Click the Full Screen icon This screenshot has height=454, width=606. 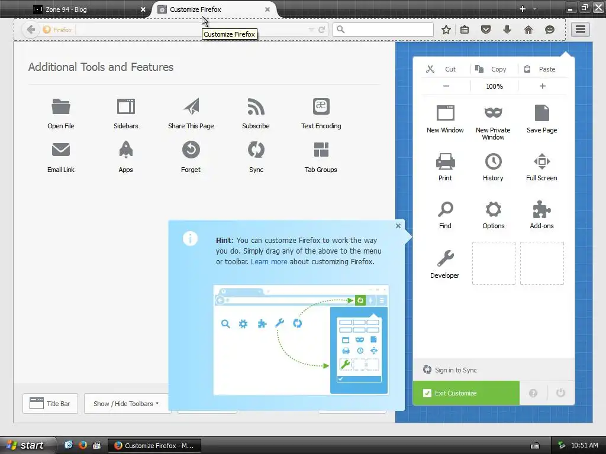click(542, 161)
